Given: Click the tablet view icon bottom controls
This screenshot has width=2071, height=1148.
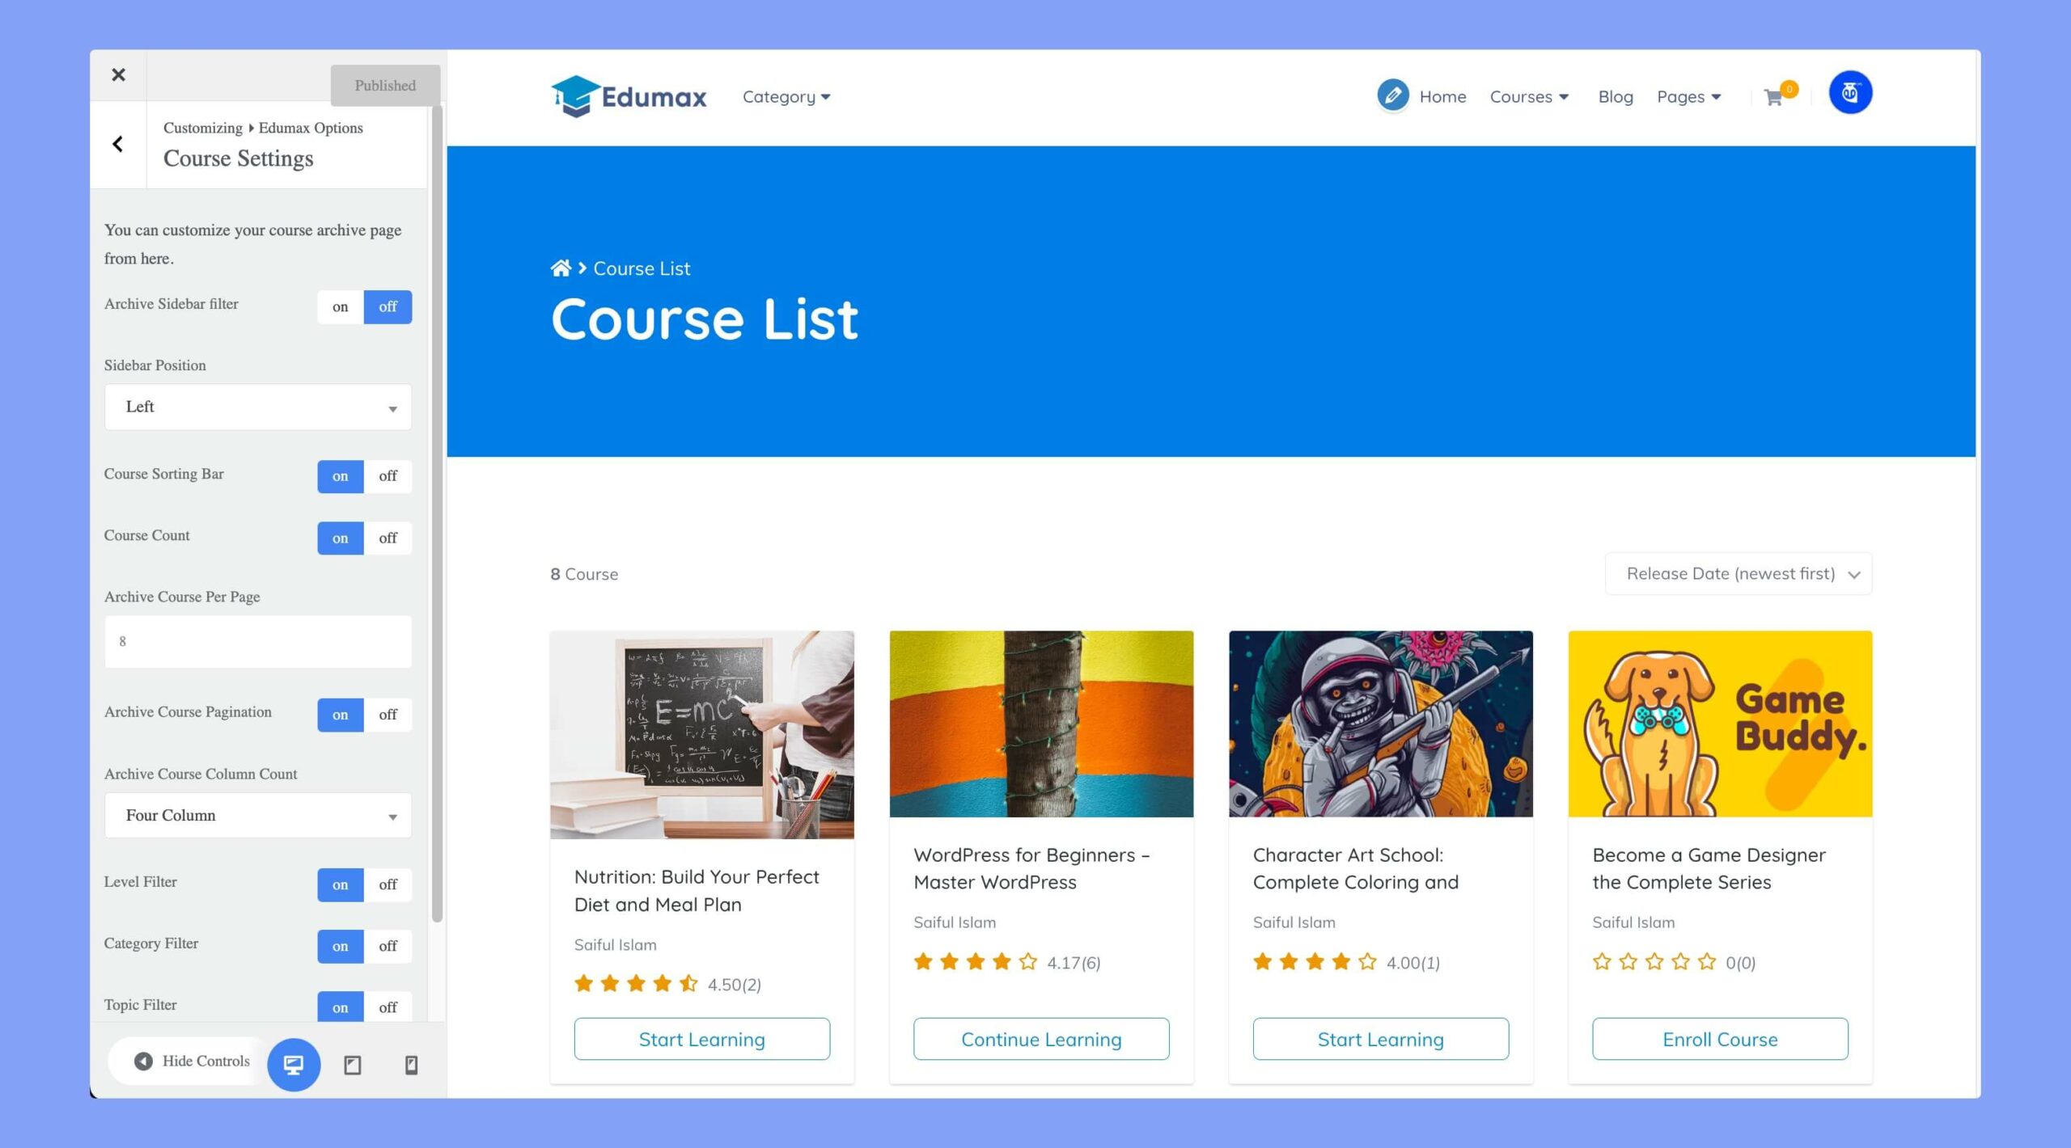Looking at the screenshot, I should click(x=351, y=1065).
